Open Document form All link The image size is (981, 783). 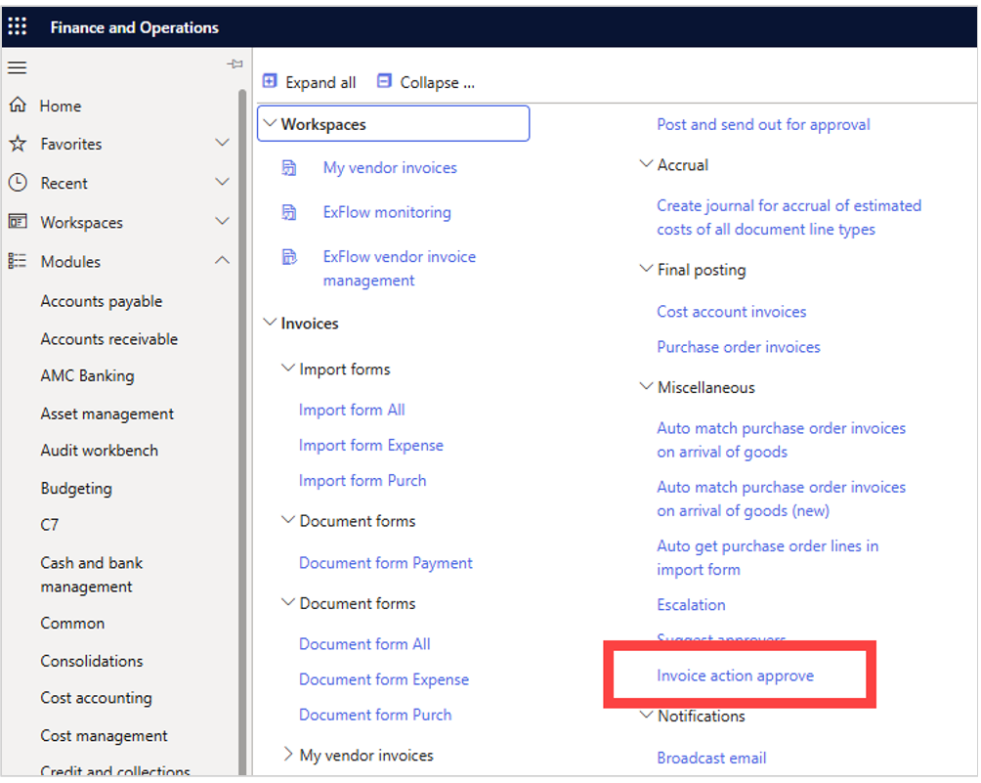(x=364, y=644)
